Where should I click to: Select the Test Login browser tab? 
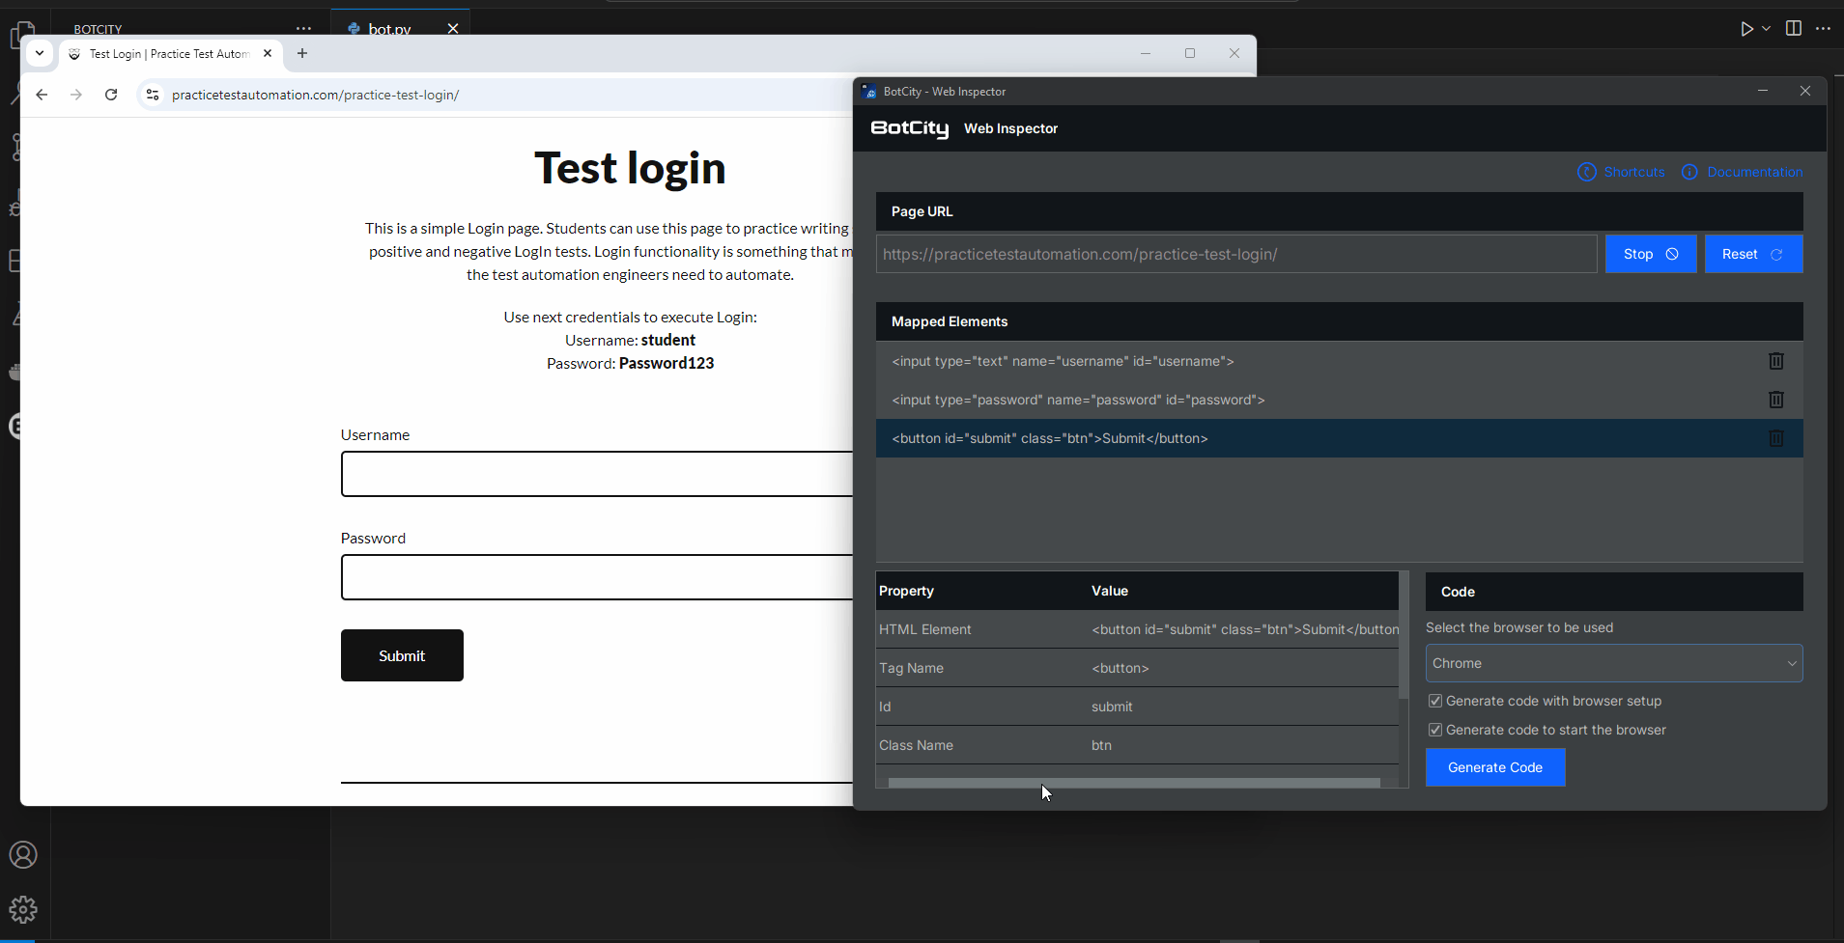172,54
